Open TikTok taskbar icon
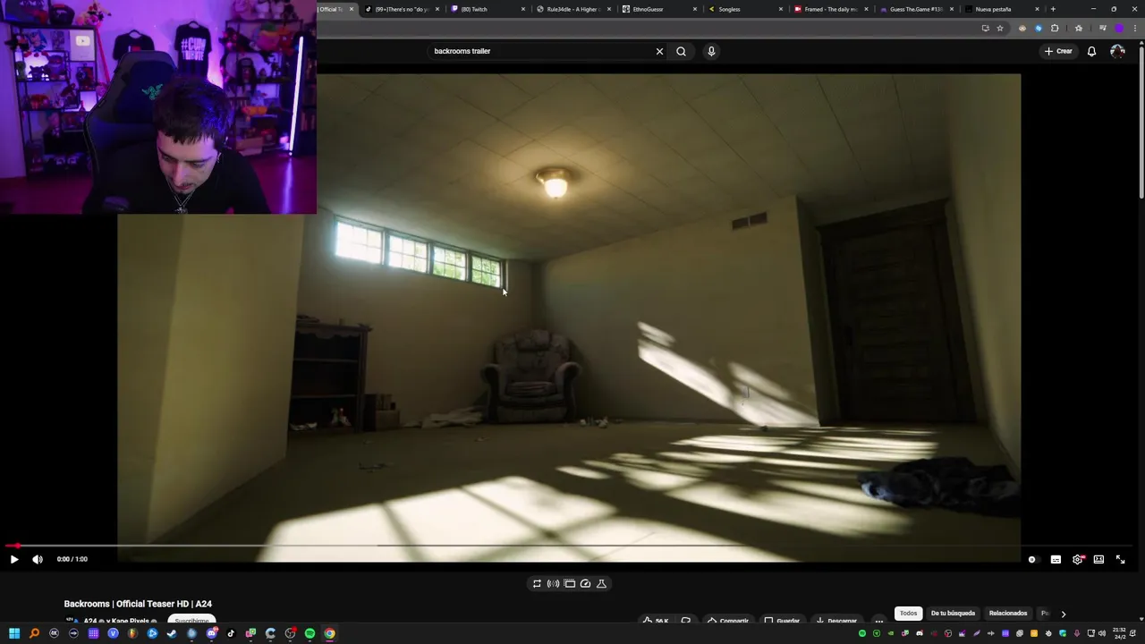This screenshot has width=1145, height=644. click(231, 633)
